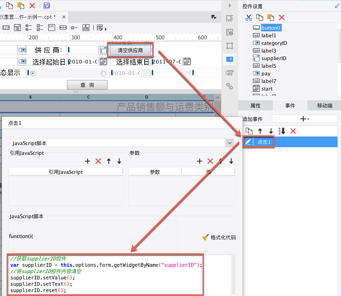Screen dimensions: 341x296
Task: Open the hyperlink chain icon in side strip
Action: [230, 86]
